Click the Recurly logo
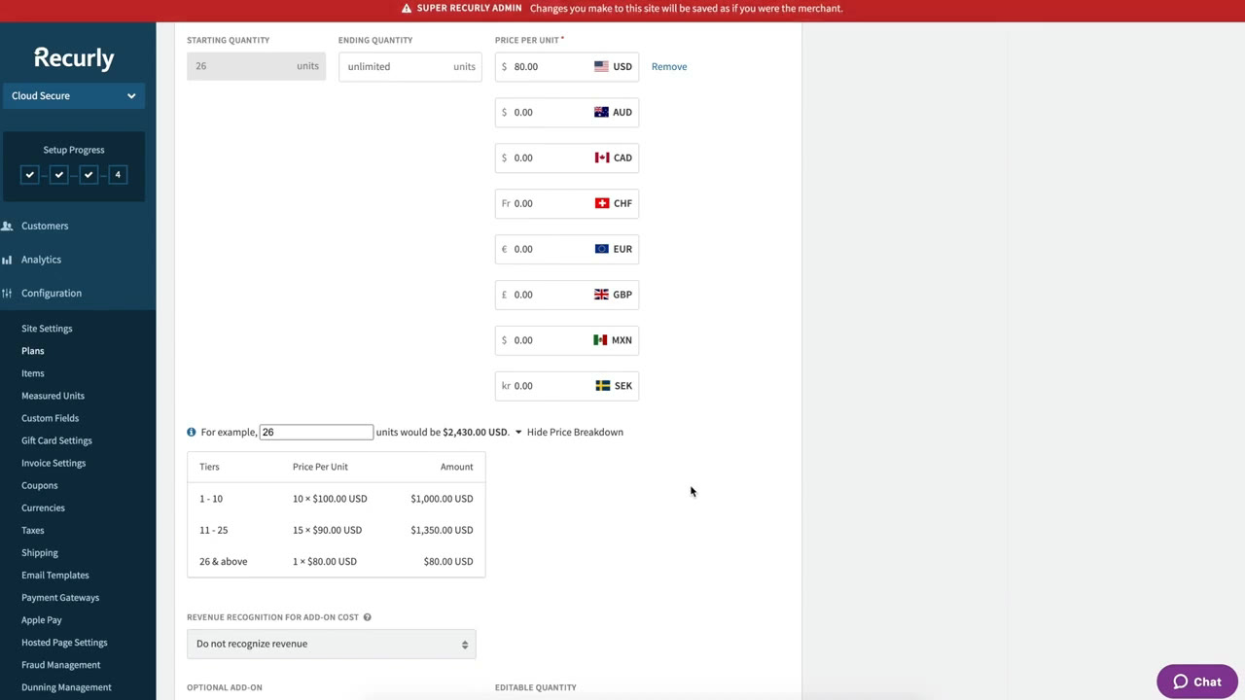Image resolution: width=1245 pixels, height=700 pixels. coord(74,58)
